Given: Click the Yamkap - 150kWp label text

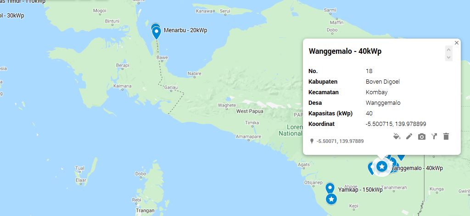Looking at the screenshot, I should tap(360, 190).
